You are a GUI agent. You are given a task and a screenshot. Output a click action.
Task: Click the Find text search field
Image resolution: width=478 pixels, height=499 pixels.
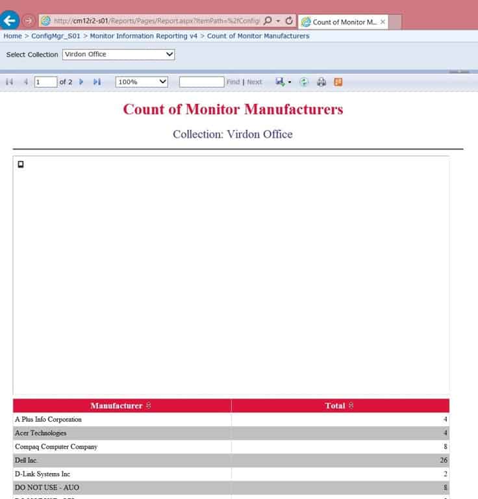201,82
